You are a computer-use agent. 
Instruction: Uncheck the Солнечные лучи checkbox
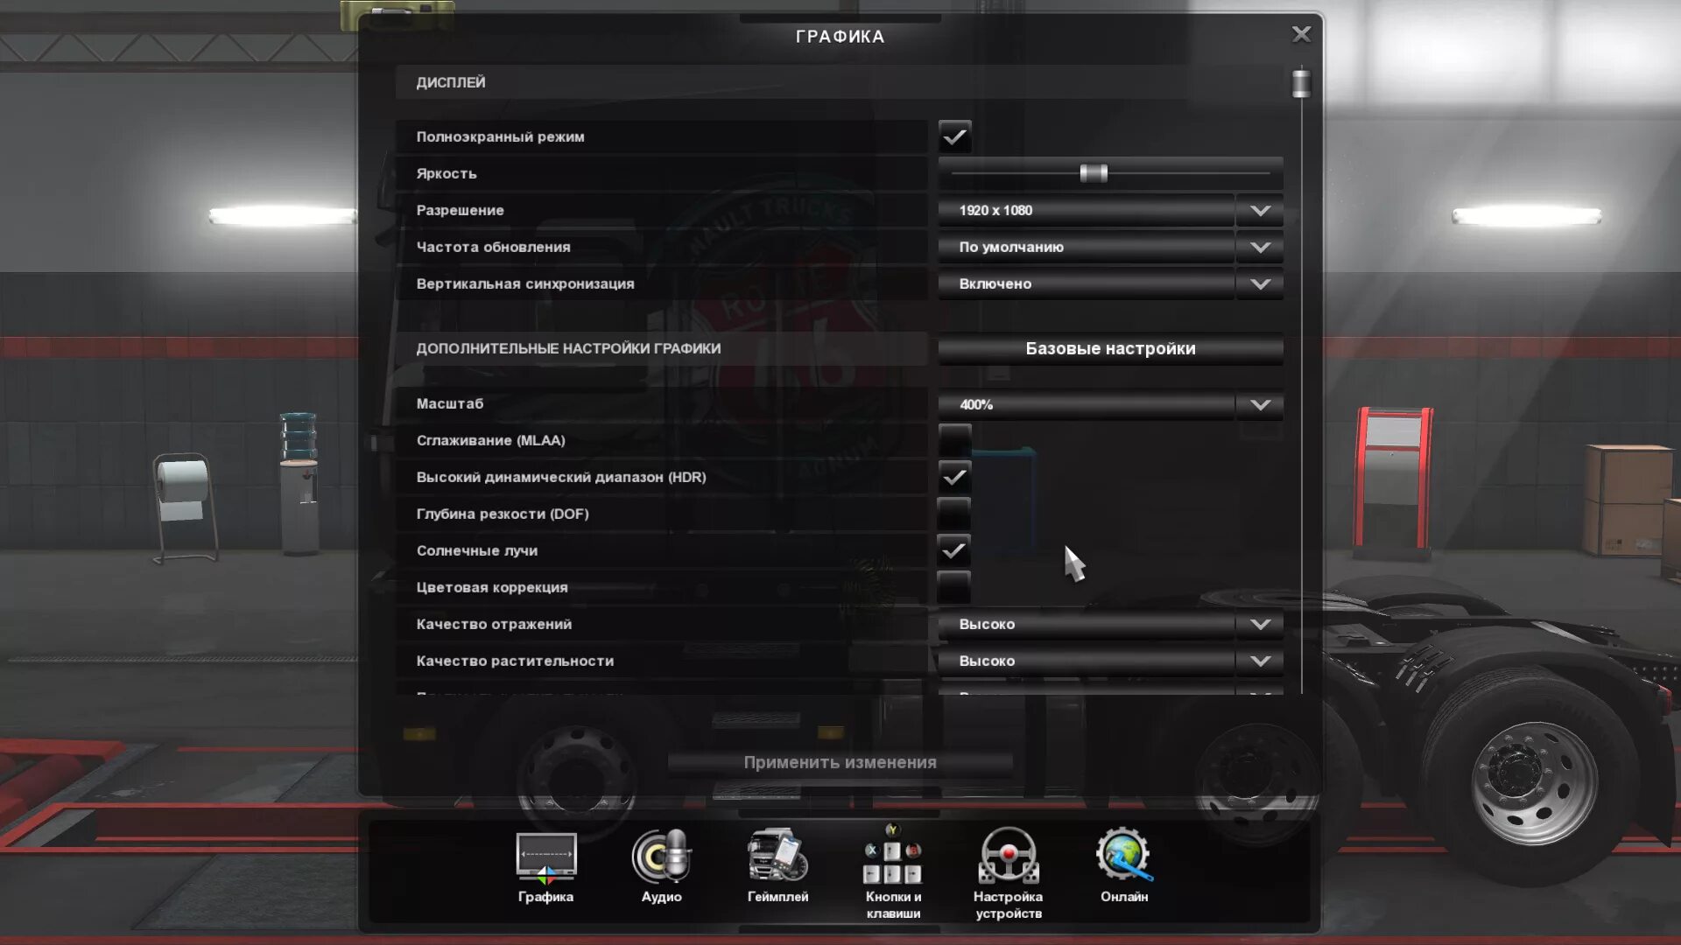(x=954, y=550)
